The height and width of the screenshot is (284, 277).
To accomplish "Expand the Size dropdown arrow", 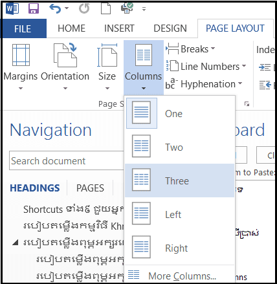I will click(107, 88).
